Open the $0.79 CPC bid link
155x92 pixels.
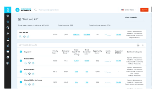click(118, 61)
